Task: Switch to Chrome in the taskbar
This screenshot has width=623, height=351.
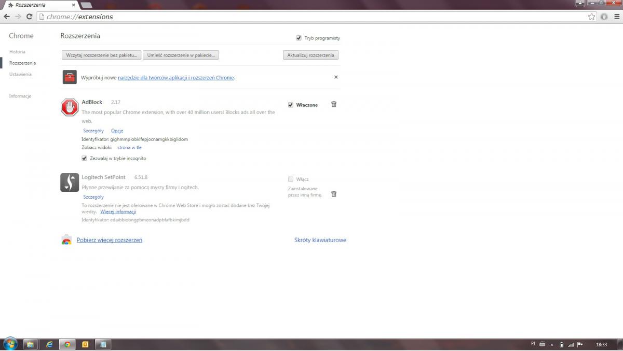Action: click(67, 344)
